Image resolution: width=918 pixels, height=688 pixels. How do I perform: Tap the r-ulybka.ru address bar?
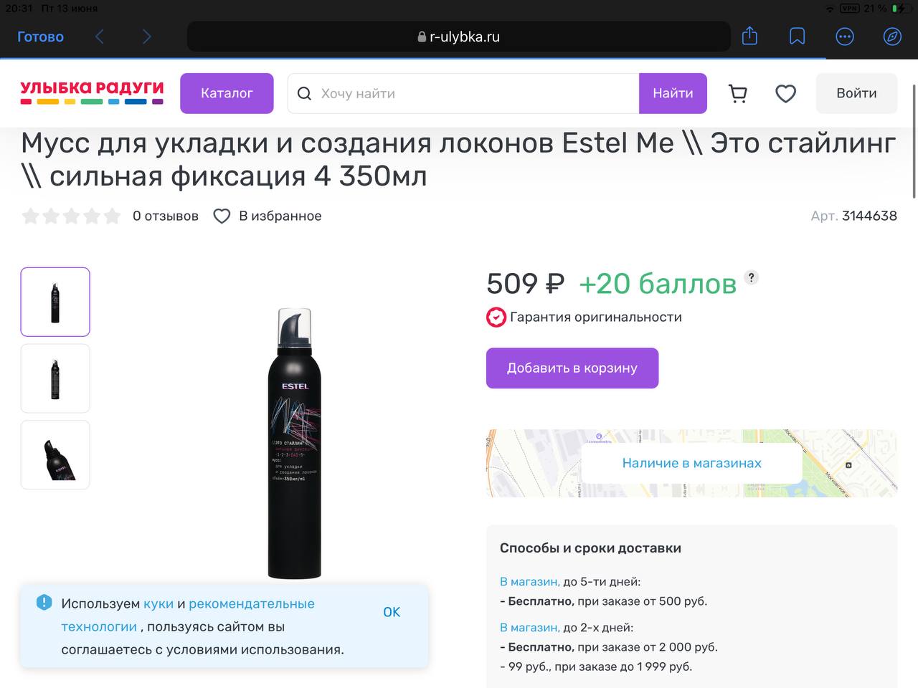point(458,37)
